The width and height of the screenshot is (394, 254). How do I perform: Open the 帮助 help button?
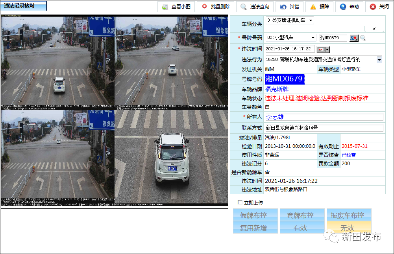pos(349,7)
